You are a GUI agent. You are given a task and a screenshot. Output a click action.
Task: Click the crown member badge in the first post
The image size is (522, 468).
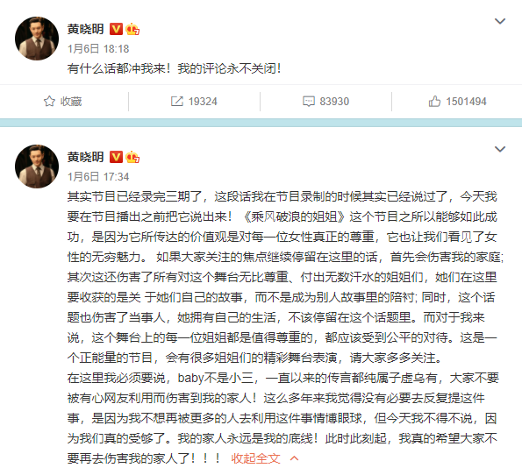(132, 29)
